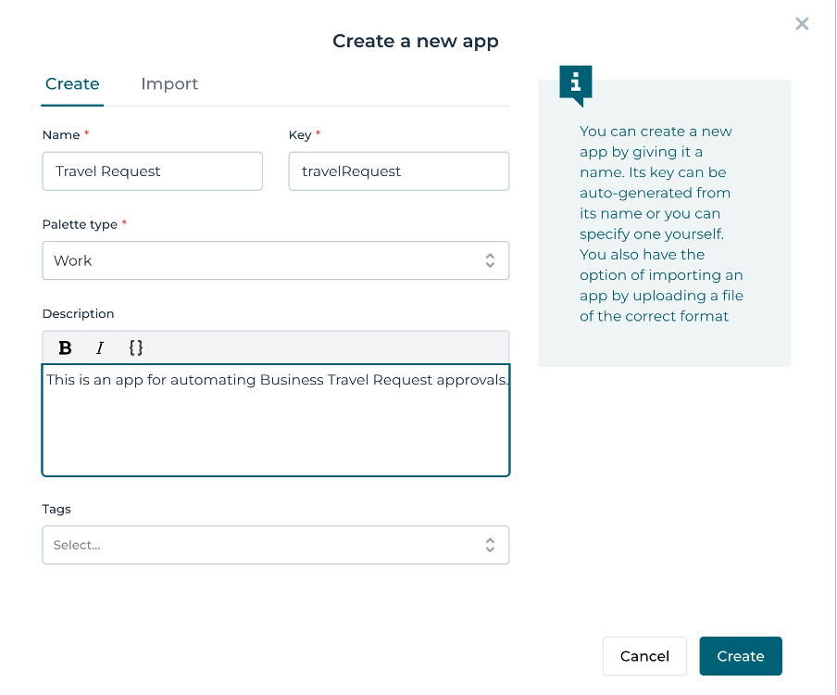837x695 pixels.
Task: Close the Create a new app dialog
Action: point(802,24)
